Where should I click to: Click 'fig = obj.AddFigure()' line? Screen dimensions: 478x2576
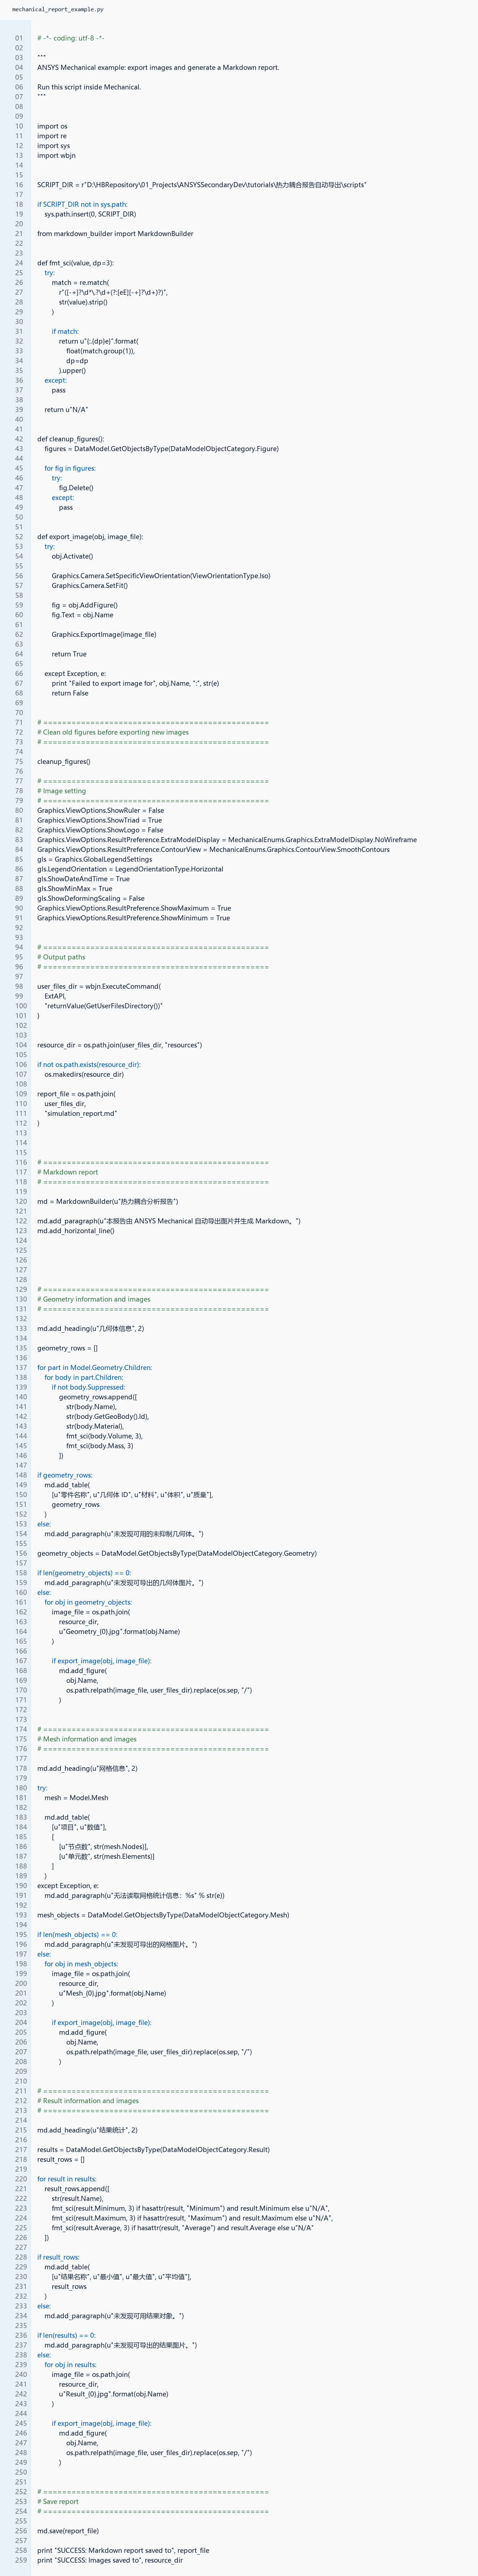point(84,605)
